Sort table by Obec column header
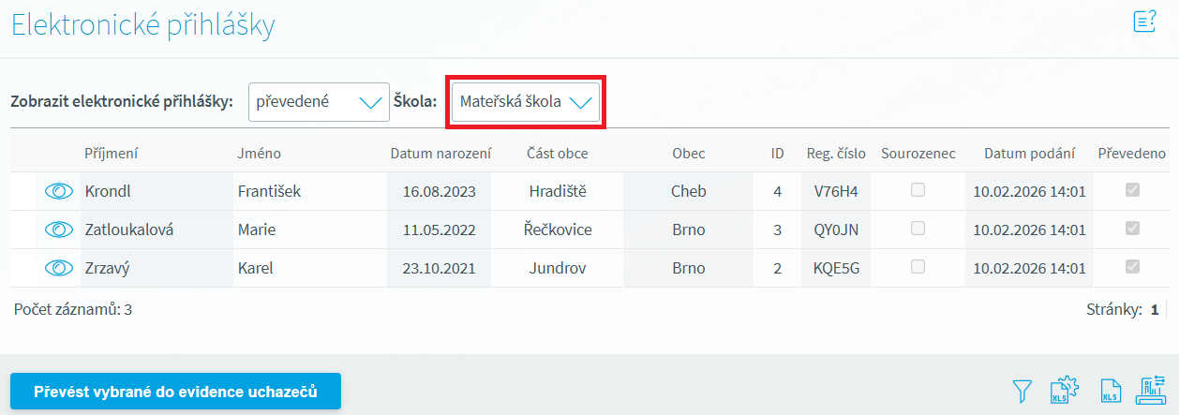Image resolution: width=1179 pixels, height=415 pixels. pos(688,154)
